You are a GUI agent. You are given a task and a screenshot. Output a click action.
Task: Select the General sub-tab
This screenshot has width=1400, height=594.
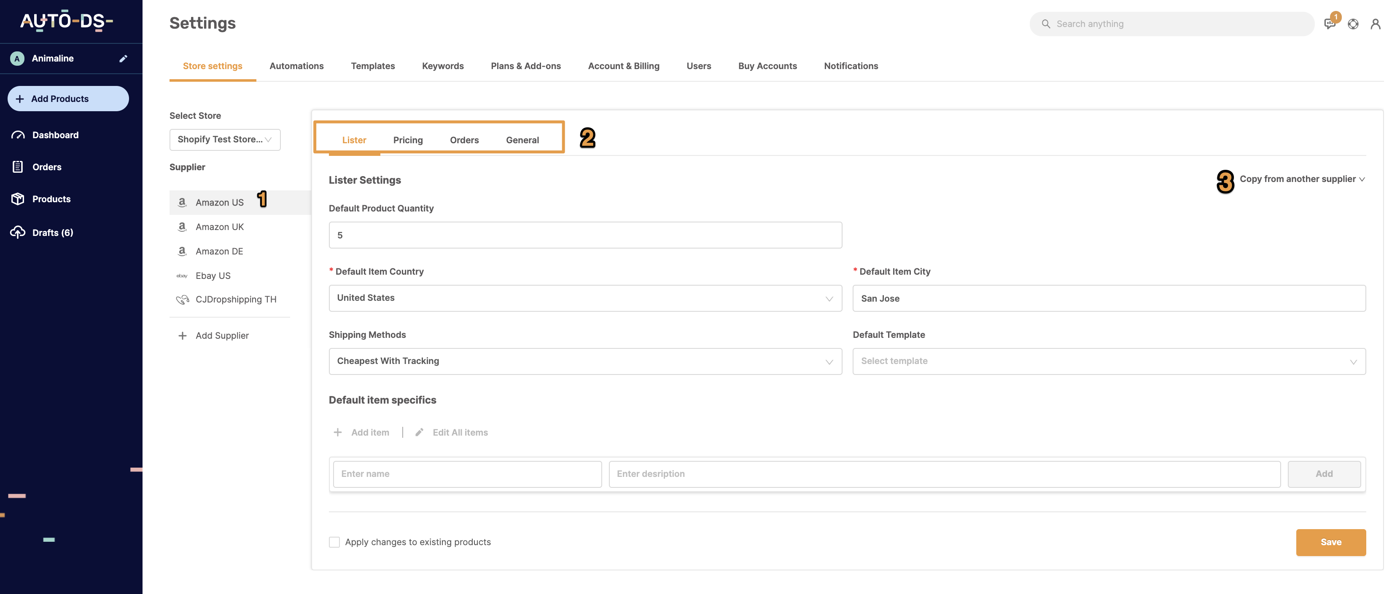[x=522, y=140]
